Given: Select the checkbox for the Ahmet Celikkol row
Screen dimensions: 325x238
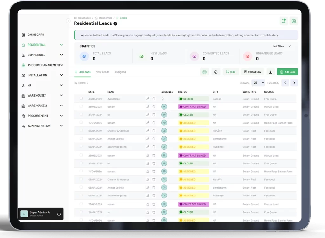Looking at the screenshot, I should [81, 138].
